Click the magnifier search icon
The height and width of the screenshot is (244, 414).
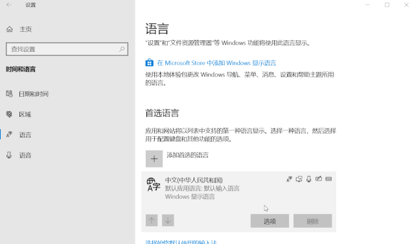point(122,49)
